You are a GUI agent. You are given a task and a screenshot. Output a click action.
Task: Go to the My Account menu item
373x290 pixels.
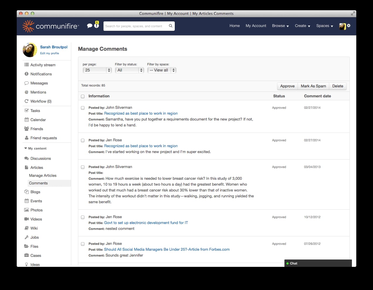(256, 26)
